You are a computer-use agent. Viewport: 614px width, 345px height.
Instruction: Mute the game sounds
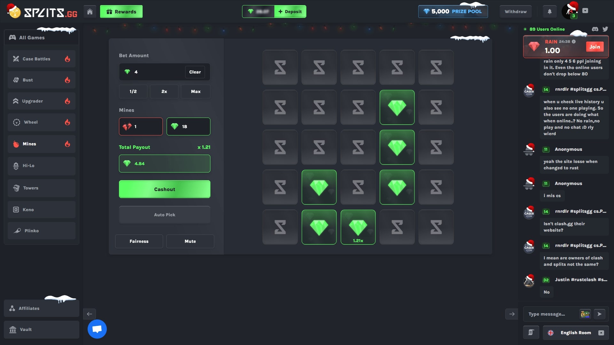190,241
